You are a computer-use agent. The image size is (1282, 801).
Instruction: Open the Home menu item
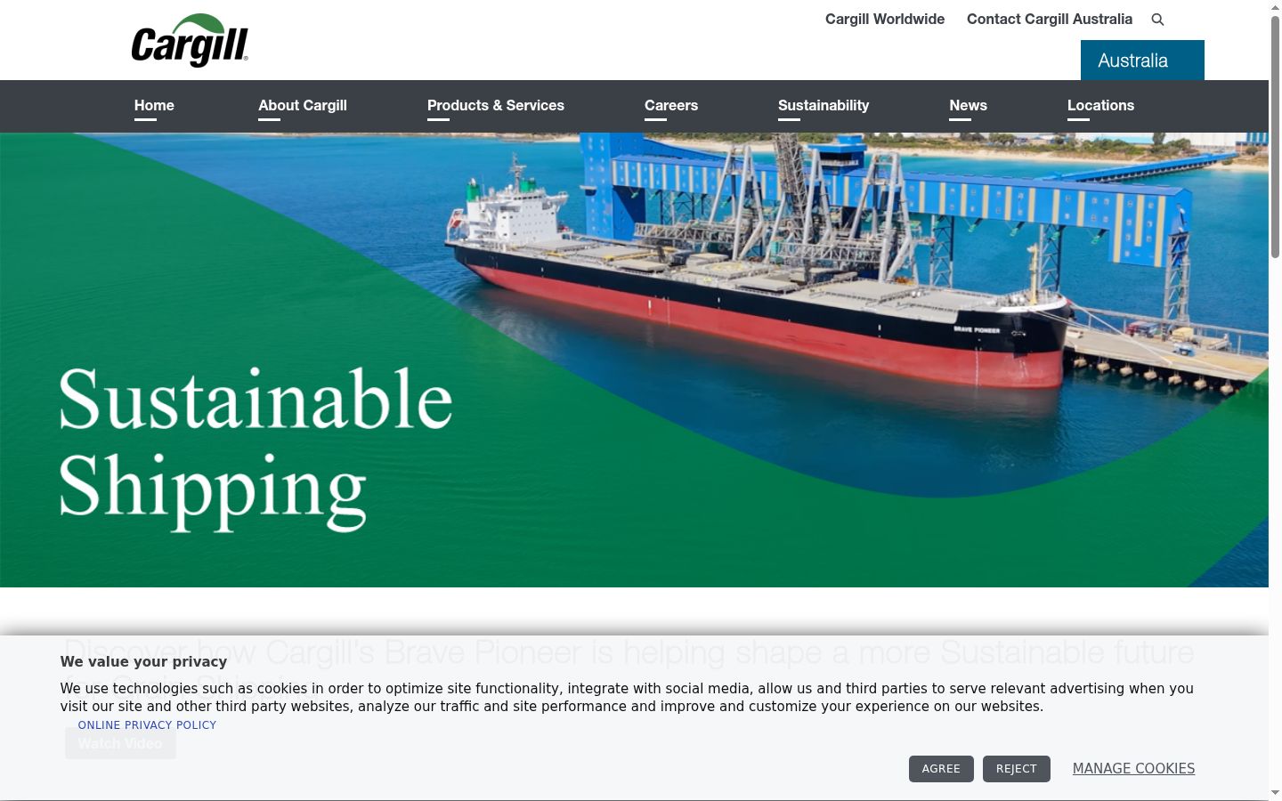(x=154, y=105)
